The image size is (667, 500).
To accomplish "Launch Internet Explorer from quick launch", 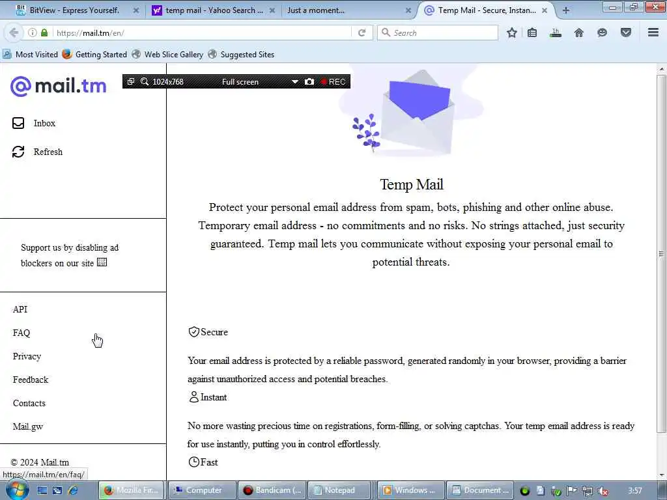I will pyautogui.click(x=73, y=491).
